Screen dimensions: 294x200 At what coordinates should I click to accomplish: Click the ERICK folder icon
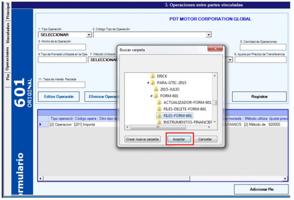pos(153,76)
